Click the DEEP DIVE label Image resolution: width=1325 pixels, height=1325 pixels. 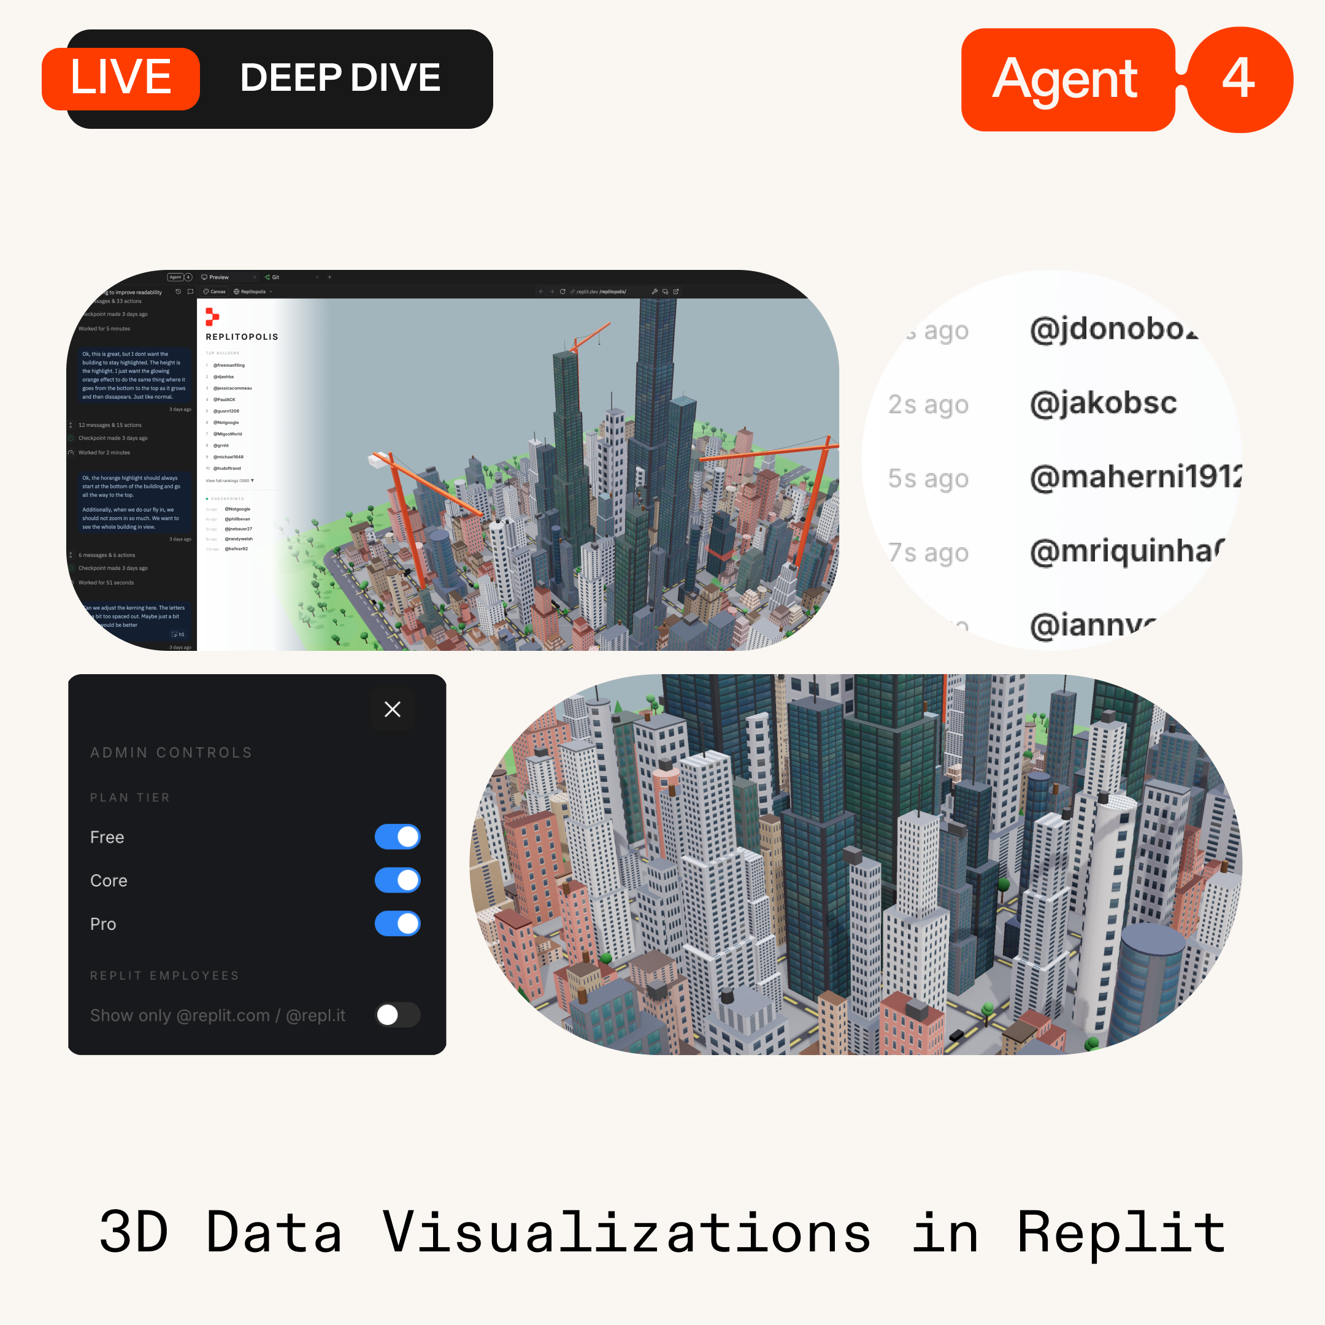340,77
